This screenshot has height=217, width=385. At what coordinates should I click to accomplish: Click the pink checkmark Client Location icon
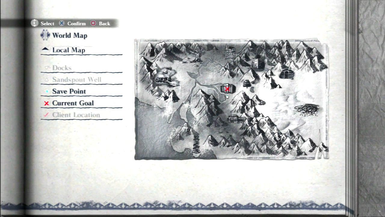(x=46, y=115)
